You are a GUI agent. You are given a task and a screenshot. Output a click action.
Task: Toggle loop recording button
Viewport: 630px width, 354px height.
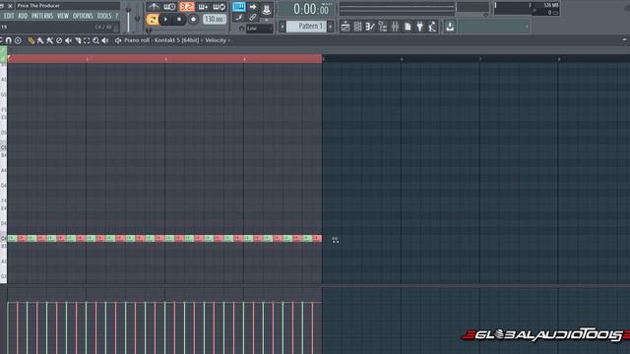click(220, 7)
